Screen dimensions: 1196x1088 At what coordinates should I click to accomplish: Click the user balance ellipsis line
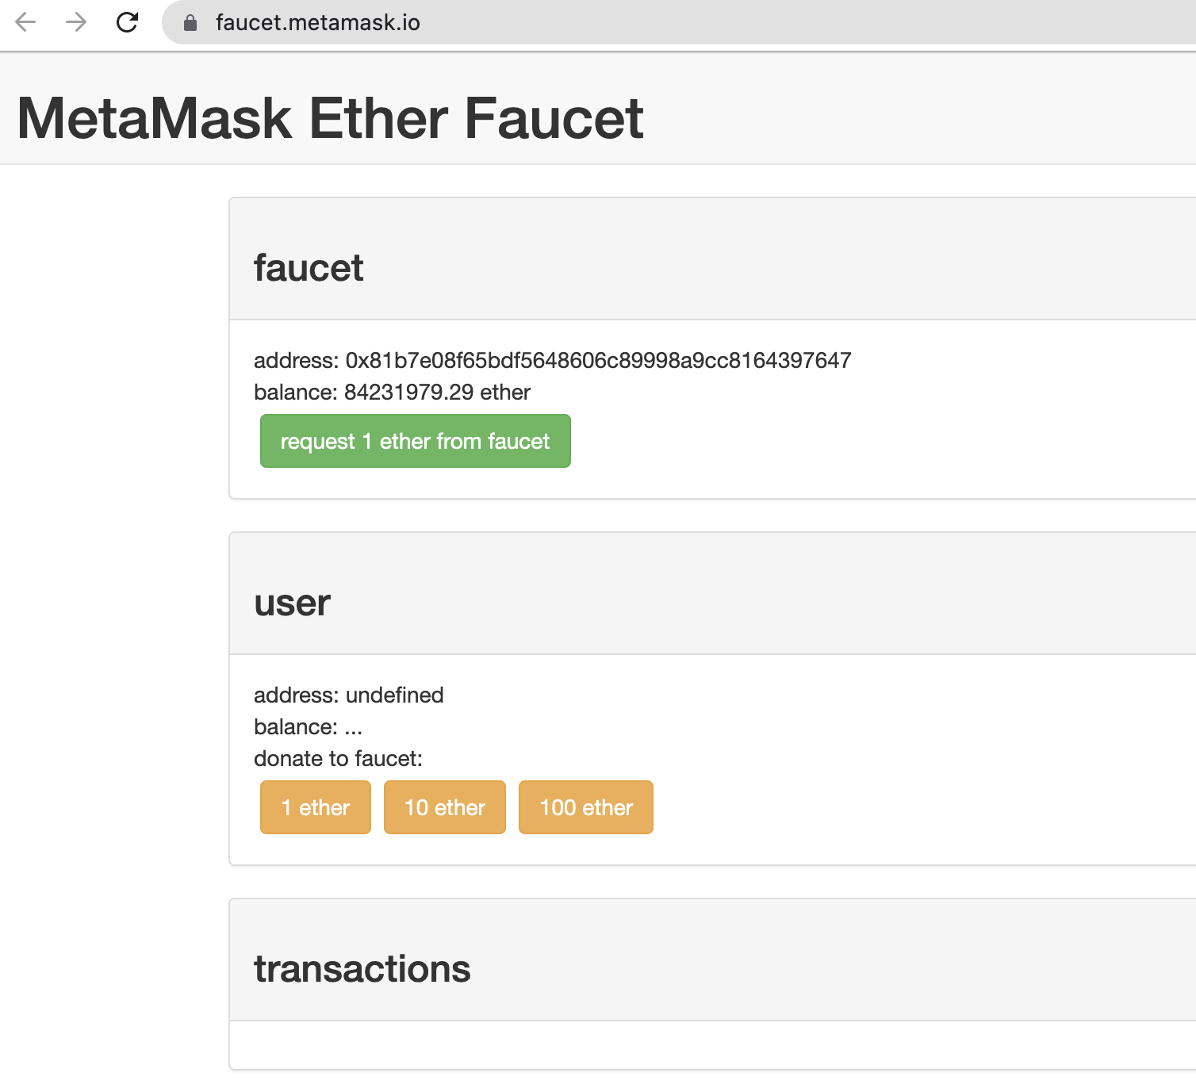click(x=308, y=727)
